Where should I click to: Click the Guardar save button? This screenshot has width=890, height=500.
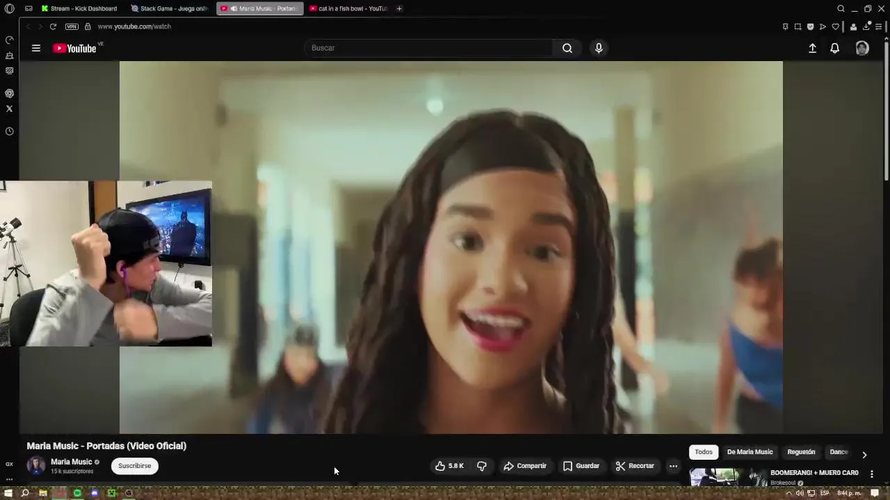(581, 466)
